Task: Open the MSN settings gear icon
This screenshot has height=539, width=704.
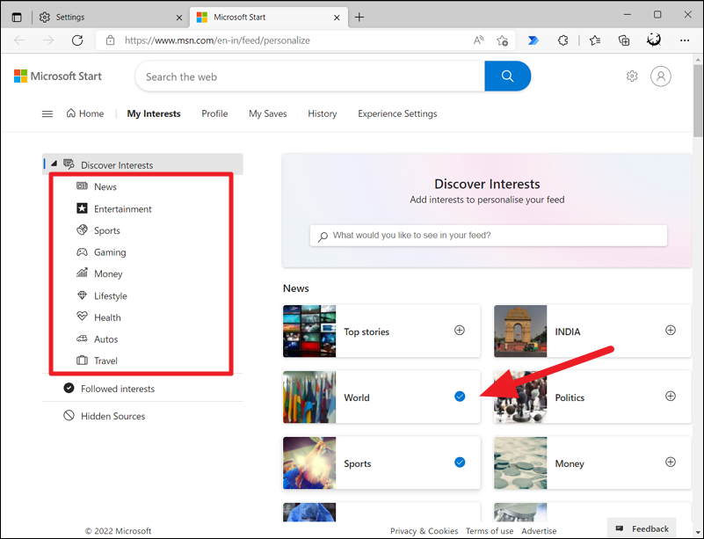Action: tap(632, 76)
